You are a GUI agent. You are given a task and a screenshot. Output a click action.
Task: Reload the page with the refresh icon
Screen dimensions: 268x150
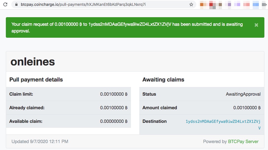click(5, 4)
